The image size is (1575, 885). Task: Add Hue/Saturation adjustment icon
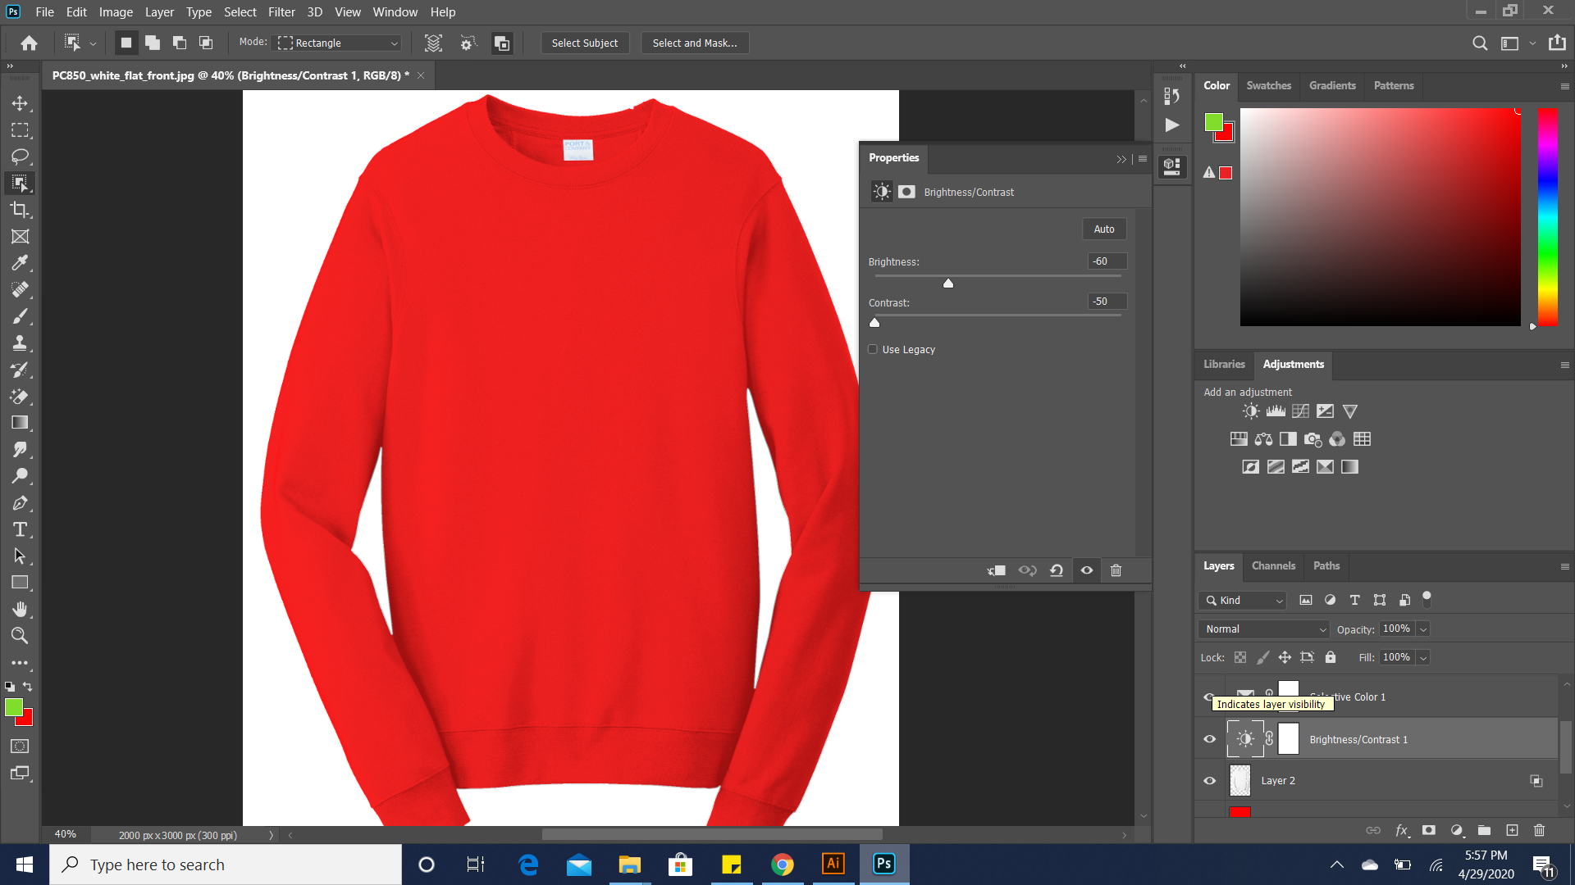tap(1239, 439)
